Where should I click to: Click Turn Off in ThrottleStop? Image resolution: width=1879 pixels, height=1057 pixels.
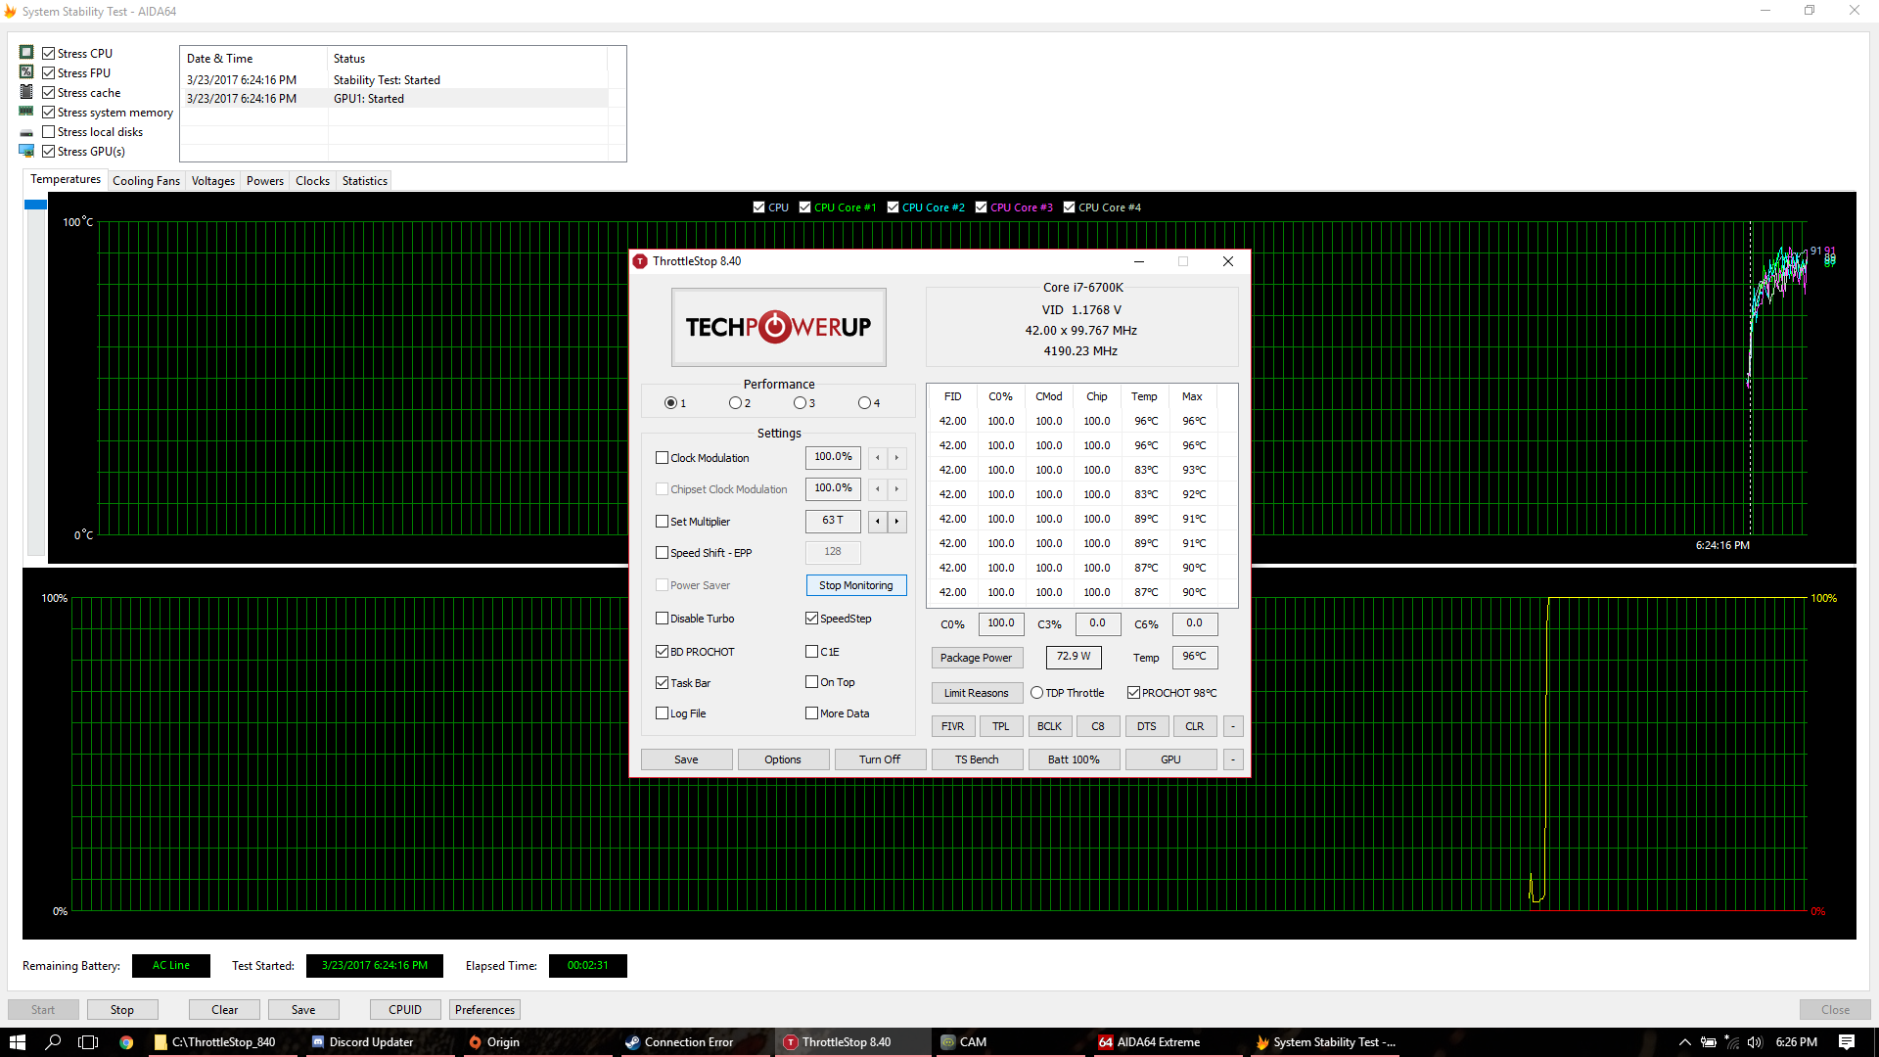tap(880, 759)
